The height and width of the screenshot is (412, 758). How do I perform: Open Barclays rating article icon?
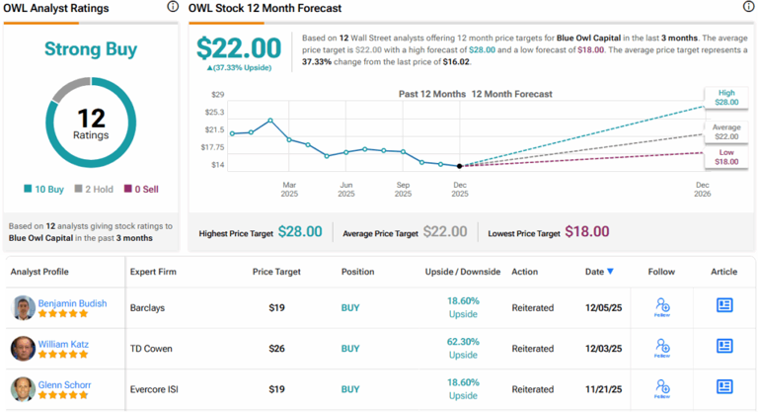pyautogui.click(x=724, y=306)
